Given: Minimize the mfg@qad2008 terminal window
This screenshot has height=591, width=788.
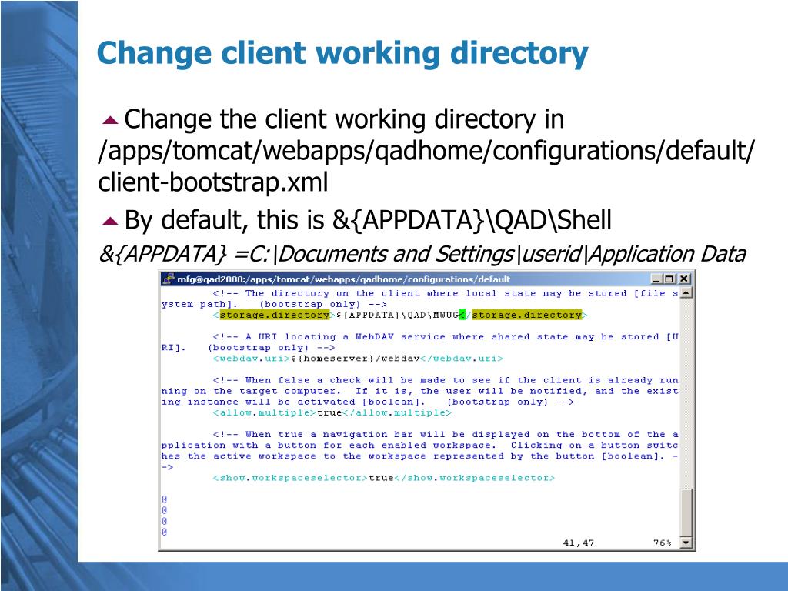Looking at the screenshot, I should click(656, 279).
